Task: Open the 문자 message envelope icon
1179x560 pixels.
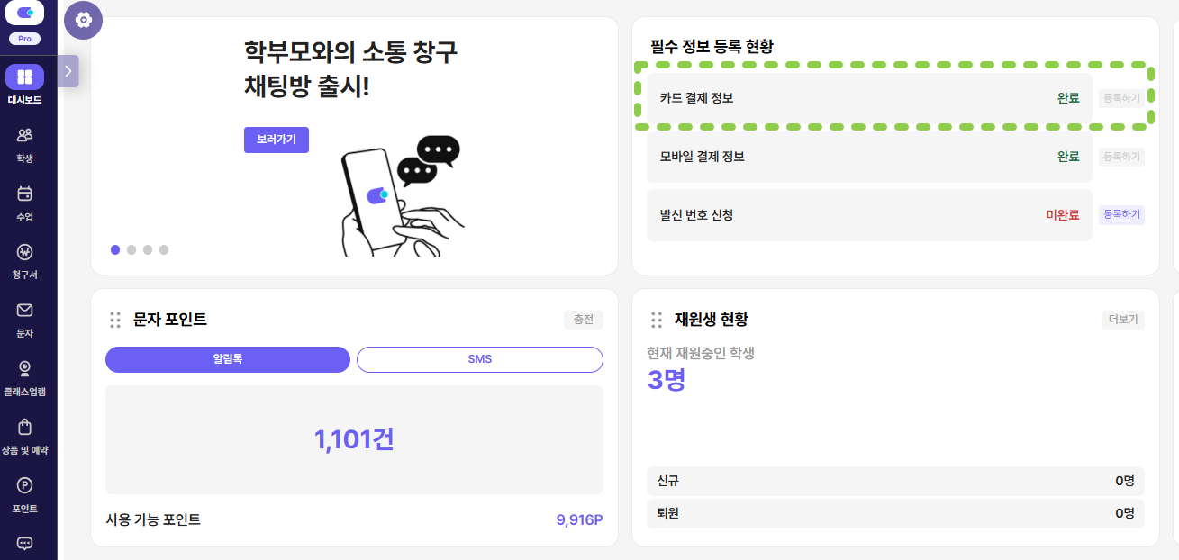Action: (24, 311)
